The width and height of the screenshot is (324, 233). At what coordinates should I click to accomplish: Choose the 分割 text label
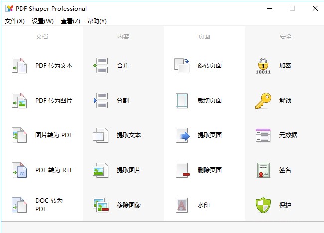123,100
